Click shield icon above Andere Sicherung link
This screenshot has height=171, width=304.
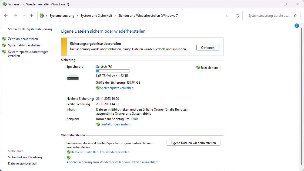point(68,158)
